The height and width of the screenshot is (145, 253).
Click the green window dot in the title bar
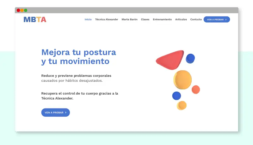click(26, 10)
